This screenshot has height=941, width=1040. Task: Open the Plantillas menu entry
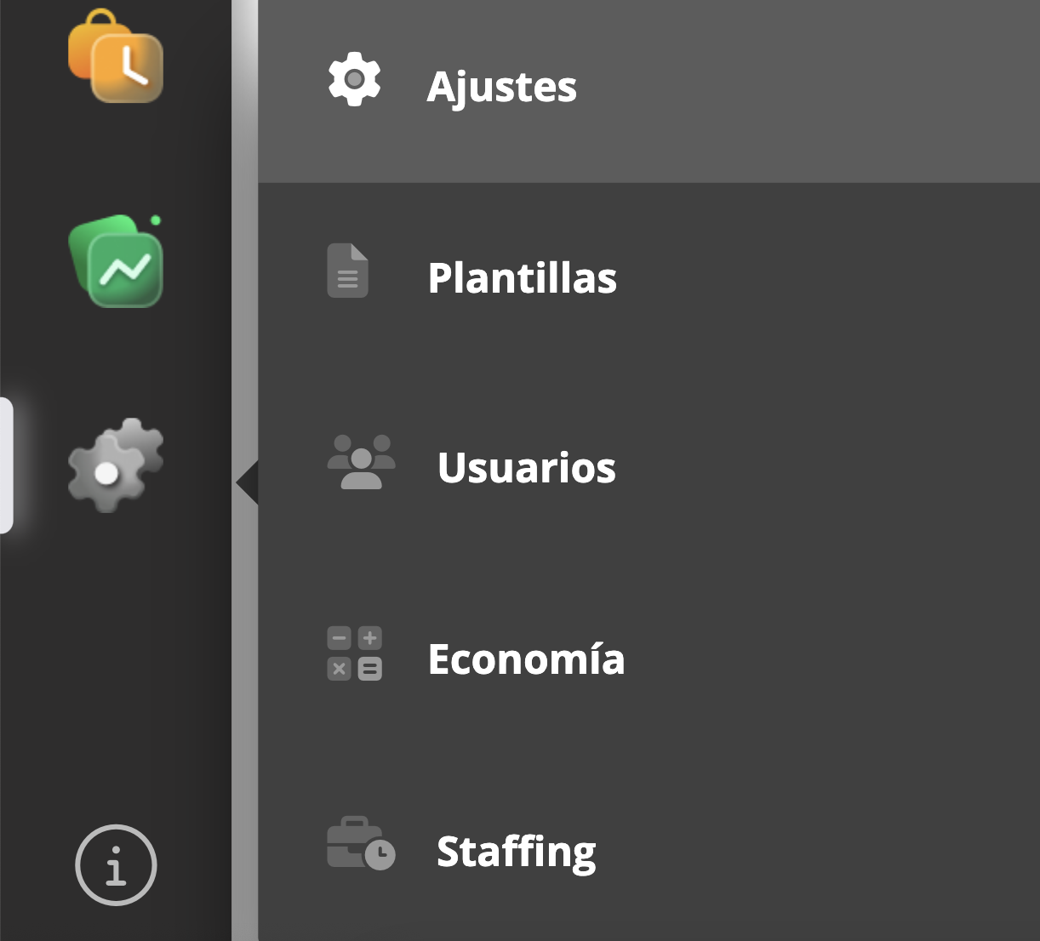[522, 278]
